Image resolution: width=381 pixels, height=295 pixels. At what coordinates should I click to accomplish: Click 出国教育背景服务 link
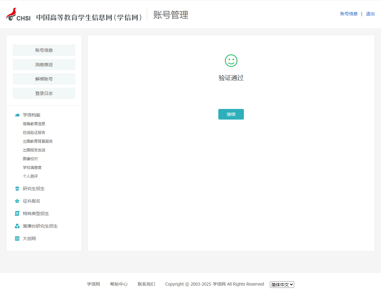tap(38, 141)
